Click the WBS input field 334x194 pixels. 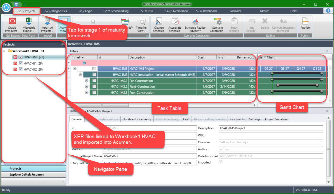pos(271,135)
